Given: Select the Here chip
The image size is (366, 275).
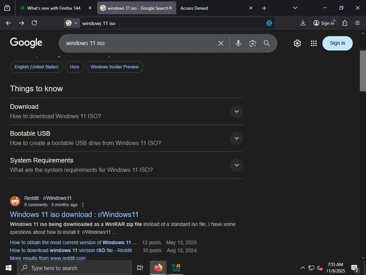Looking at the screenshot, I should pyautogui.click(x=75, y=67).
